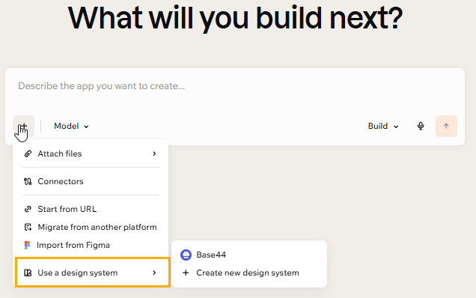
Task: Choose Import from Figma
Action: pyautogui.click(x=91, y=245)
